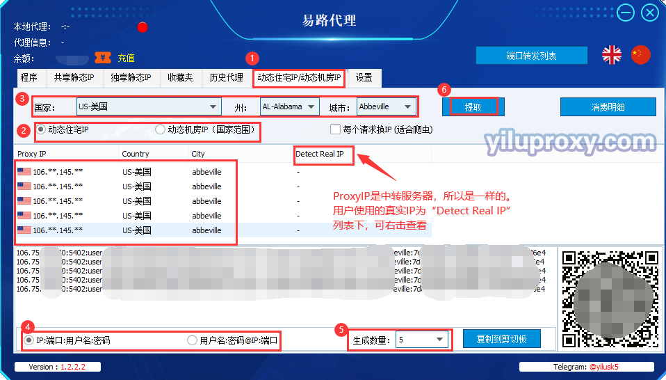
Task: Switch language to Chinese via China flag
Action: (640, 55)
